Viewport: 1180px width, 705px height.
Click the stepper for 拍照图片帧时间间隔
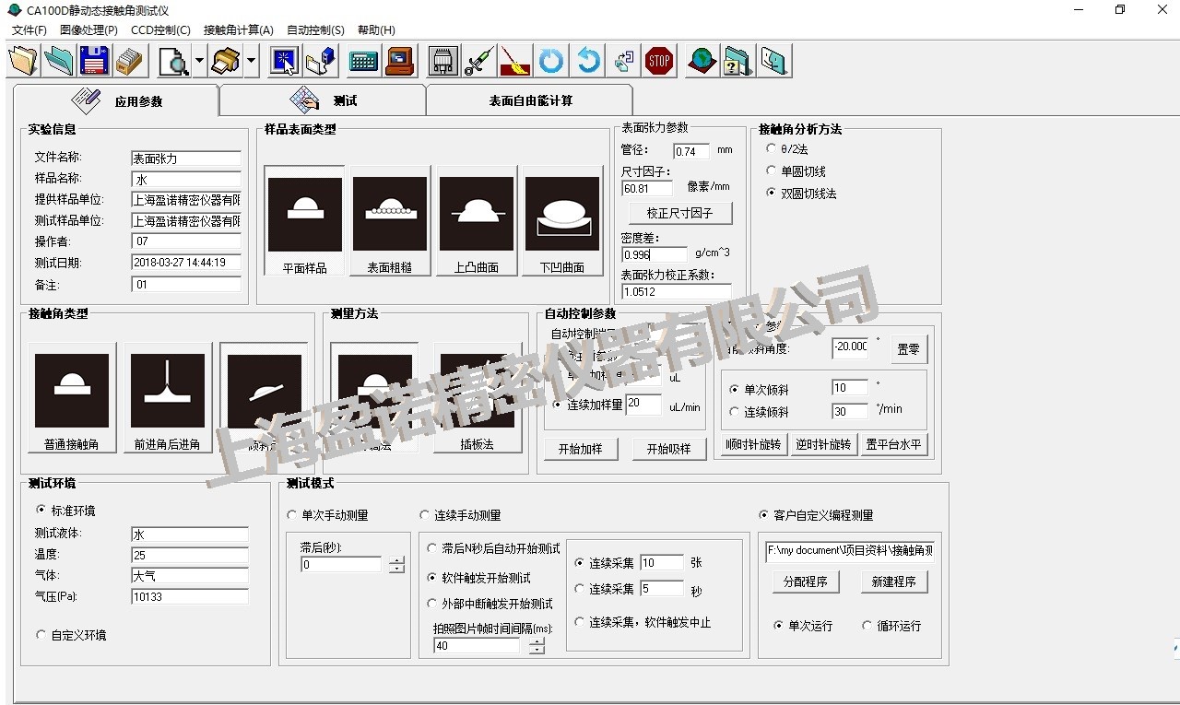[537, 647]
